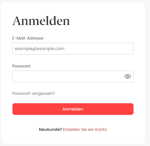The height and width of the screenshot is (146, 150).
Task: Click the example@example.com placeholder text
Action: [40, 49]
